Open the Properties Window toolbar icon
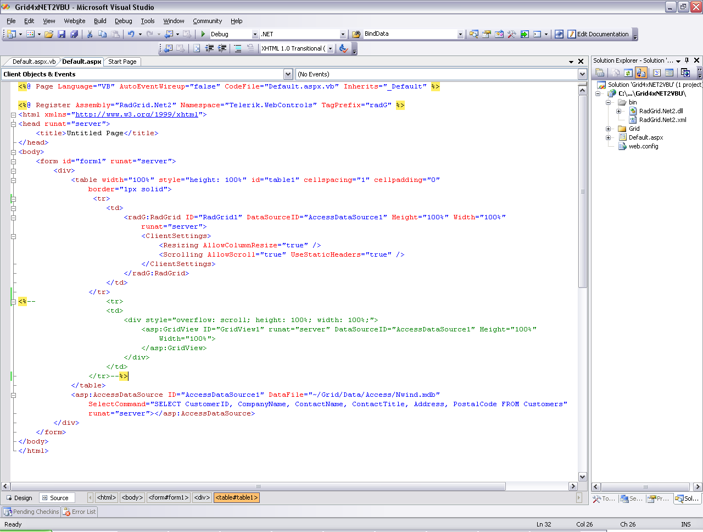 (x=486, y=34)
